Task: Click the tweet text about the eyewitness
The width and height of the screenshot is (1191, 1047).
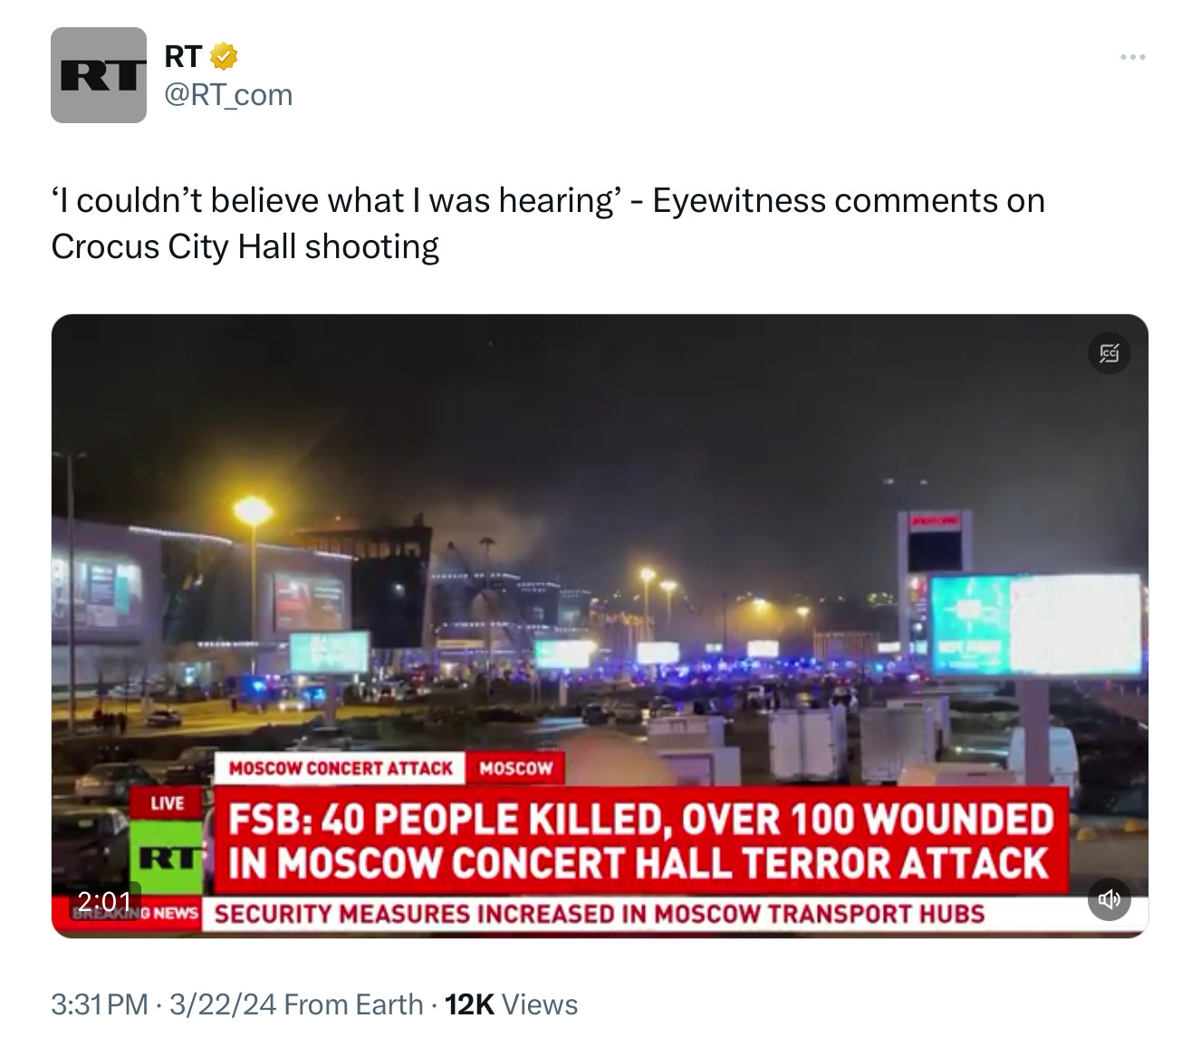Action: 548,223
